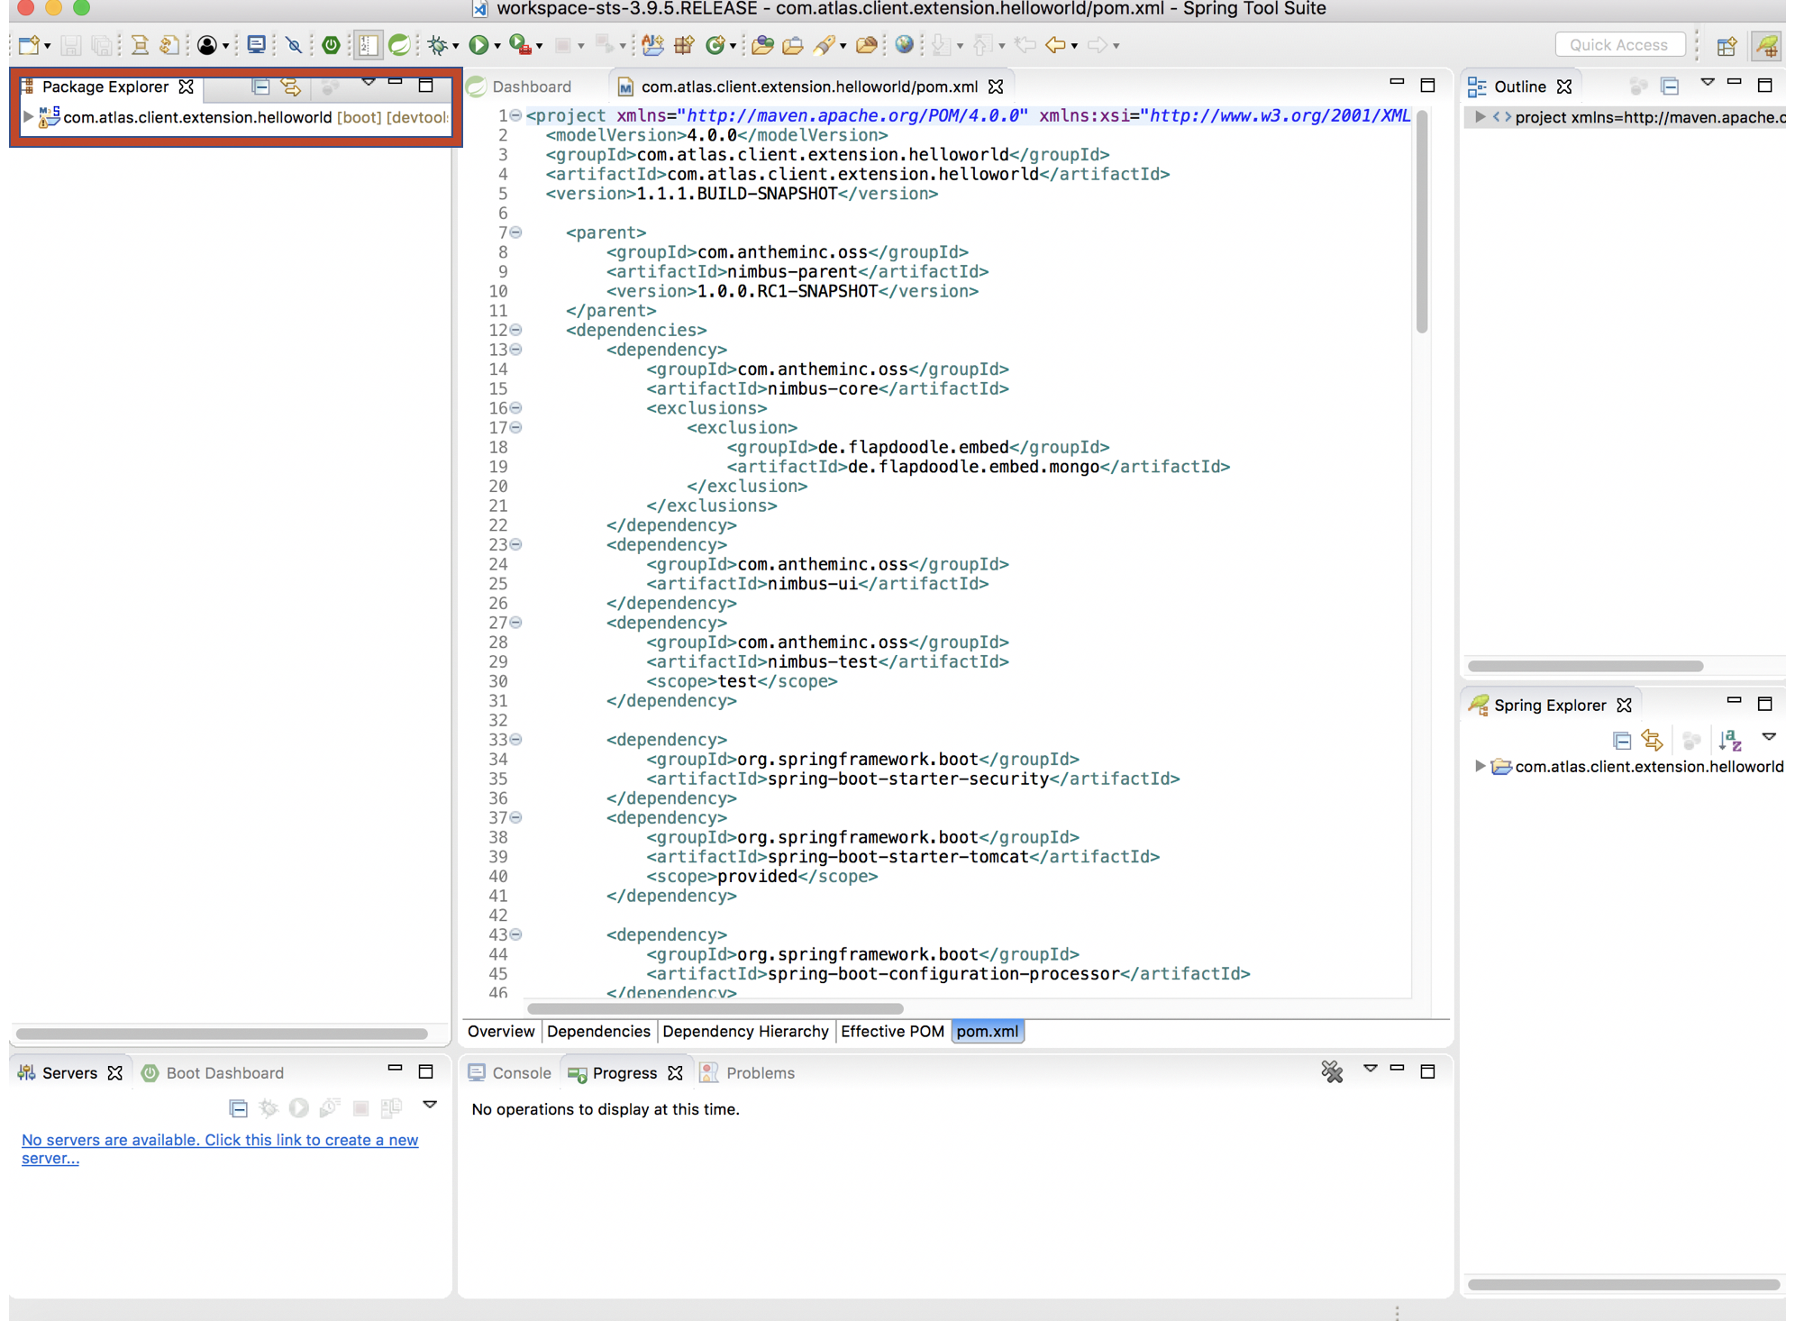Click Remove All Finished Operations icon
The image size is (1795, 1321).
pos(1332,1071)
